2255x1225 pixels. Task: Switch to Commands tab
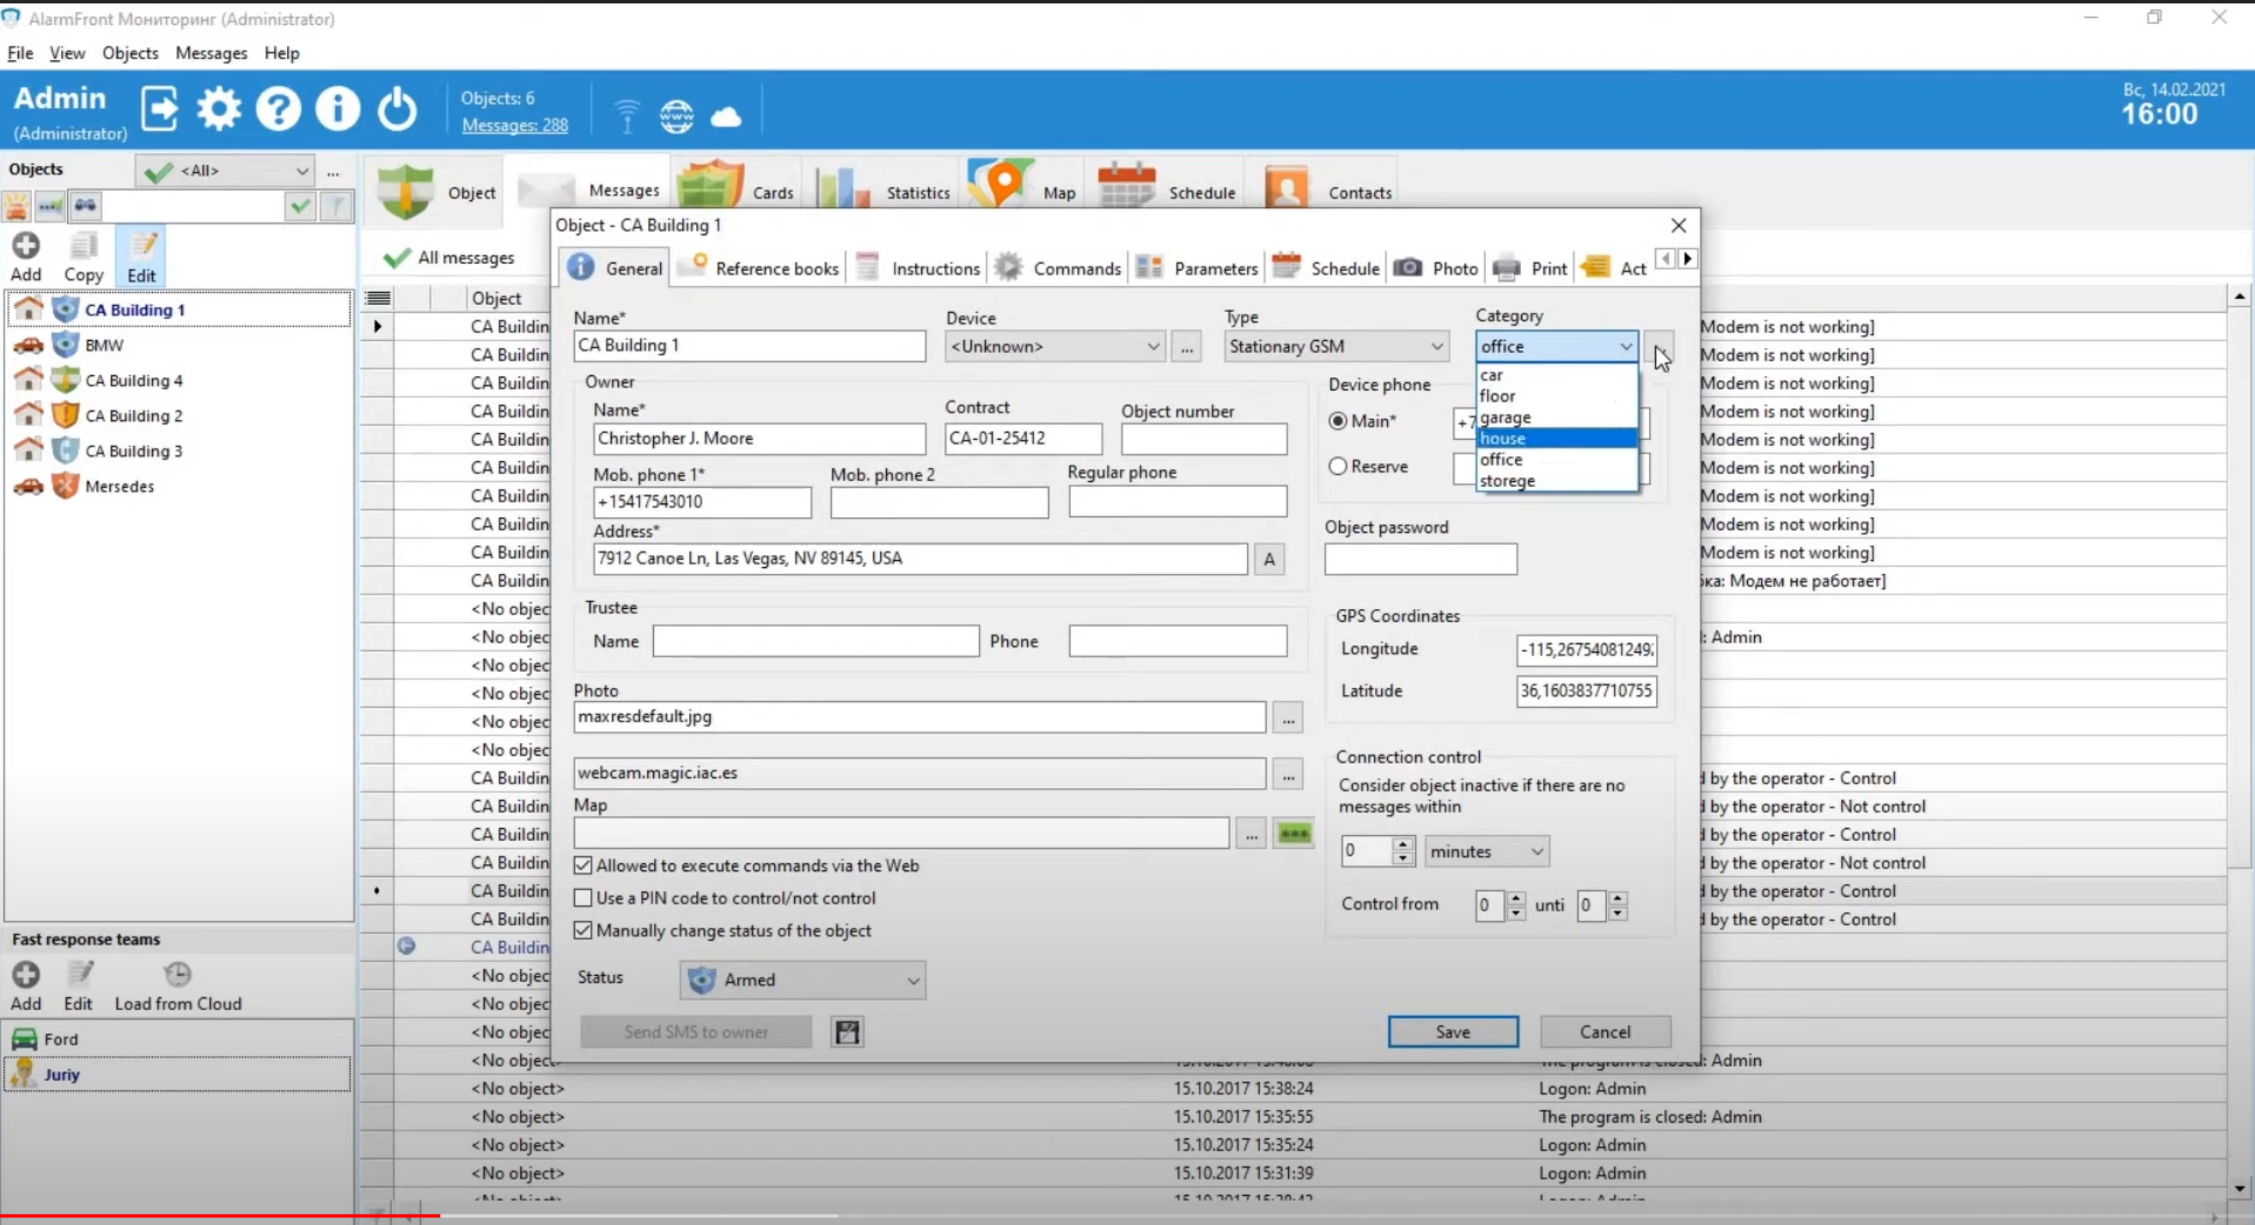[1059, 268]
